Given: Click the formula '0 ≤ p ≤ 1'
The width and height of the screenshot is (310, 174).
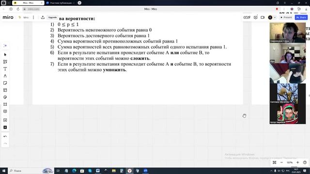Looking at the screenshot, I should [x=68, y=25].
